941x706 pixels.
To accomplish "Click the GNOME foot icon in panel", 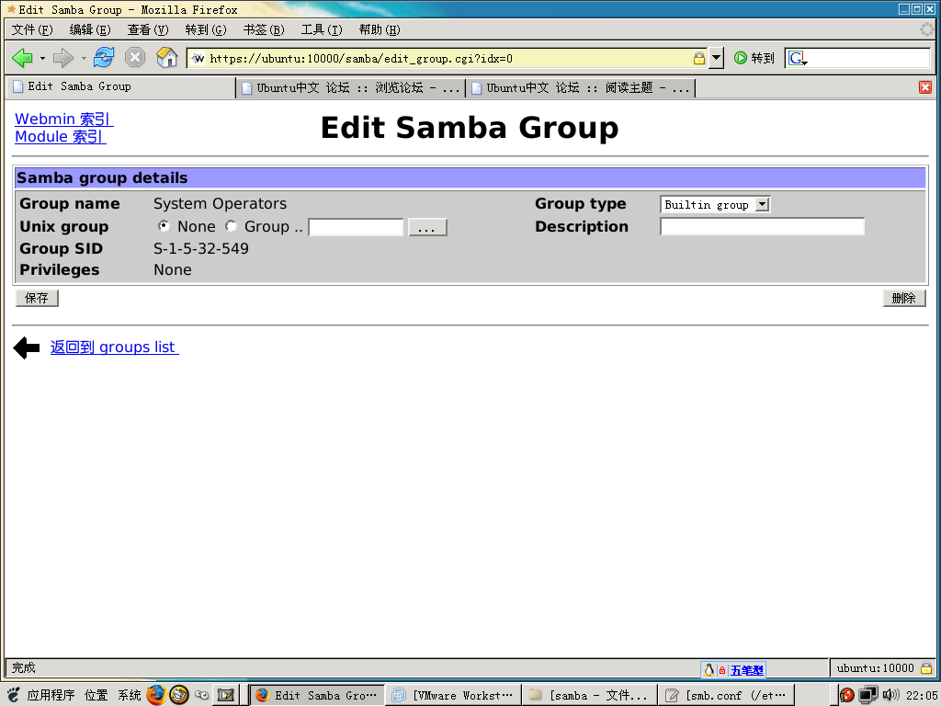I will (x=14, y=695).
